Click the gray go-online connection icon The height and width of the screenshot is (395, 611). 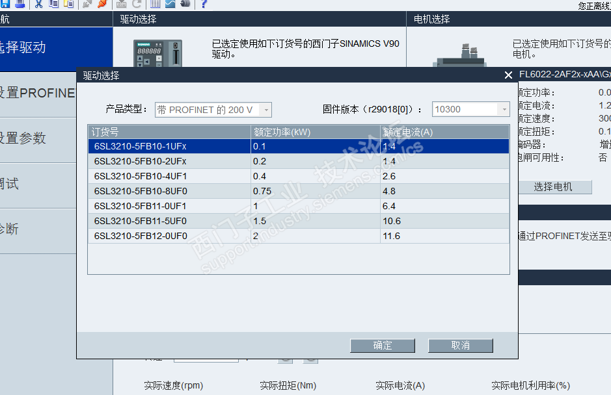click(x=87, y=3)
